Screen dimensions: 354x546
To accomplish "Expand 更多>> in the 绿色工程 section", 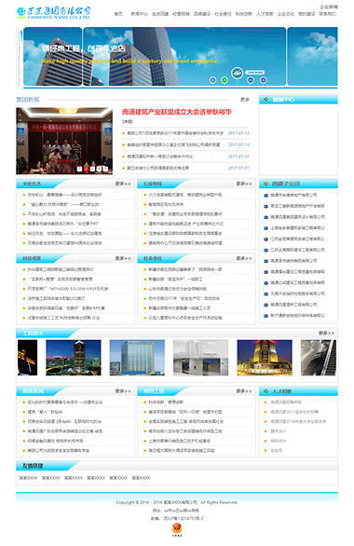I will 244,391.
